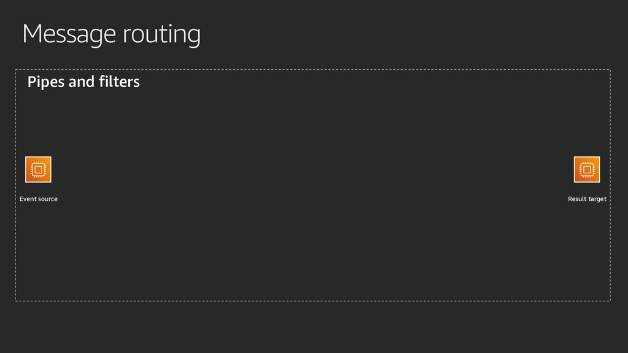628x353 pixels.
Task: Click the word "and" in the heading
Action: (82, 82)
